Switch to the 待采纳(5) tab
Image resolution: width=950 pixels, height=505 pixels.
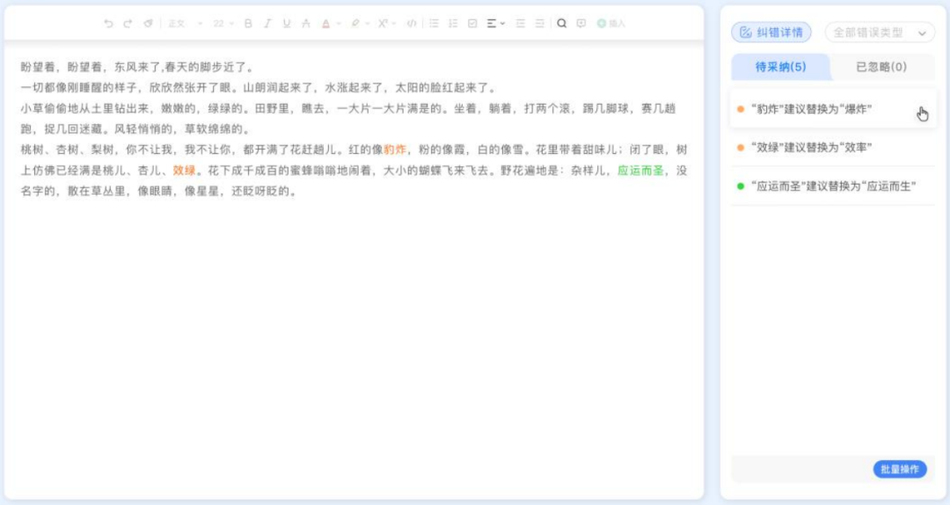coord(780,67)
